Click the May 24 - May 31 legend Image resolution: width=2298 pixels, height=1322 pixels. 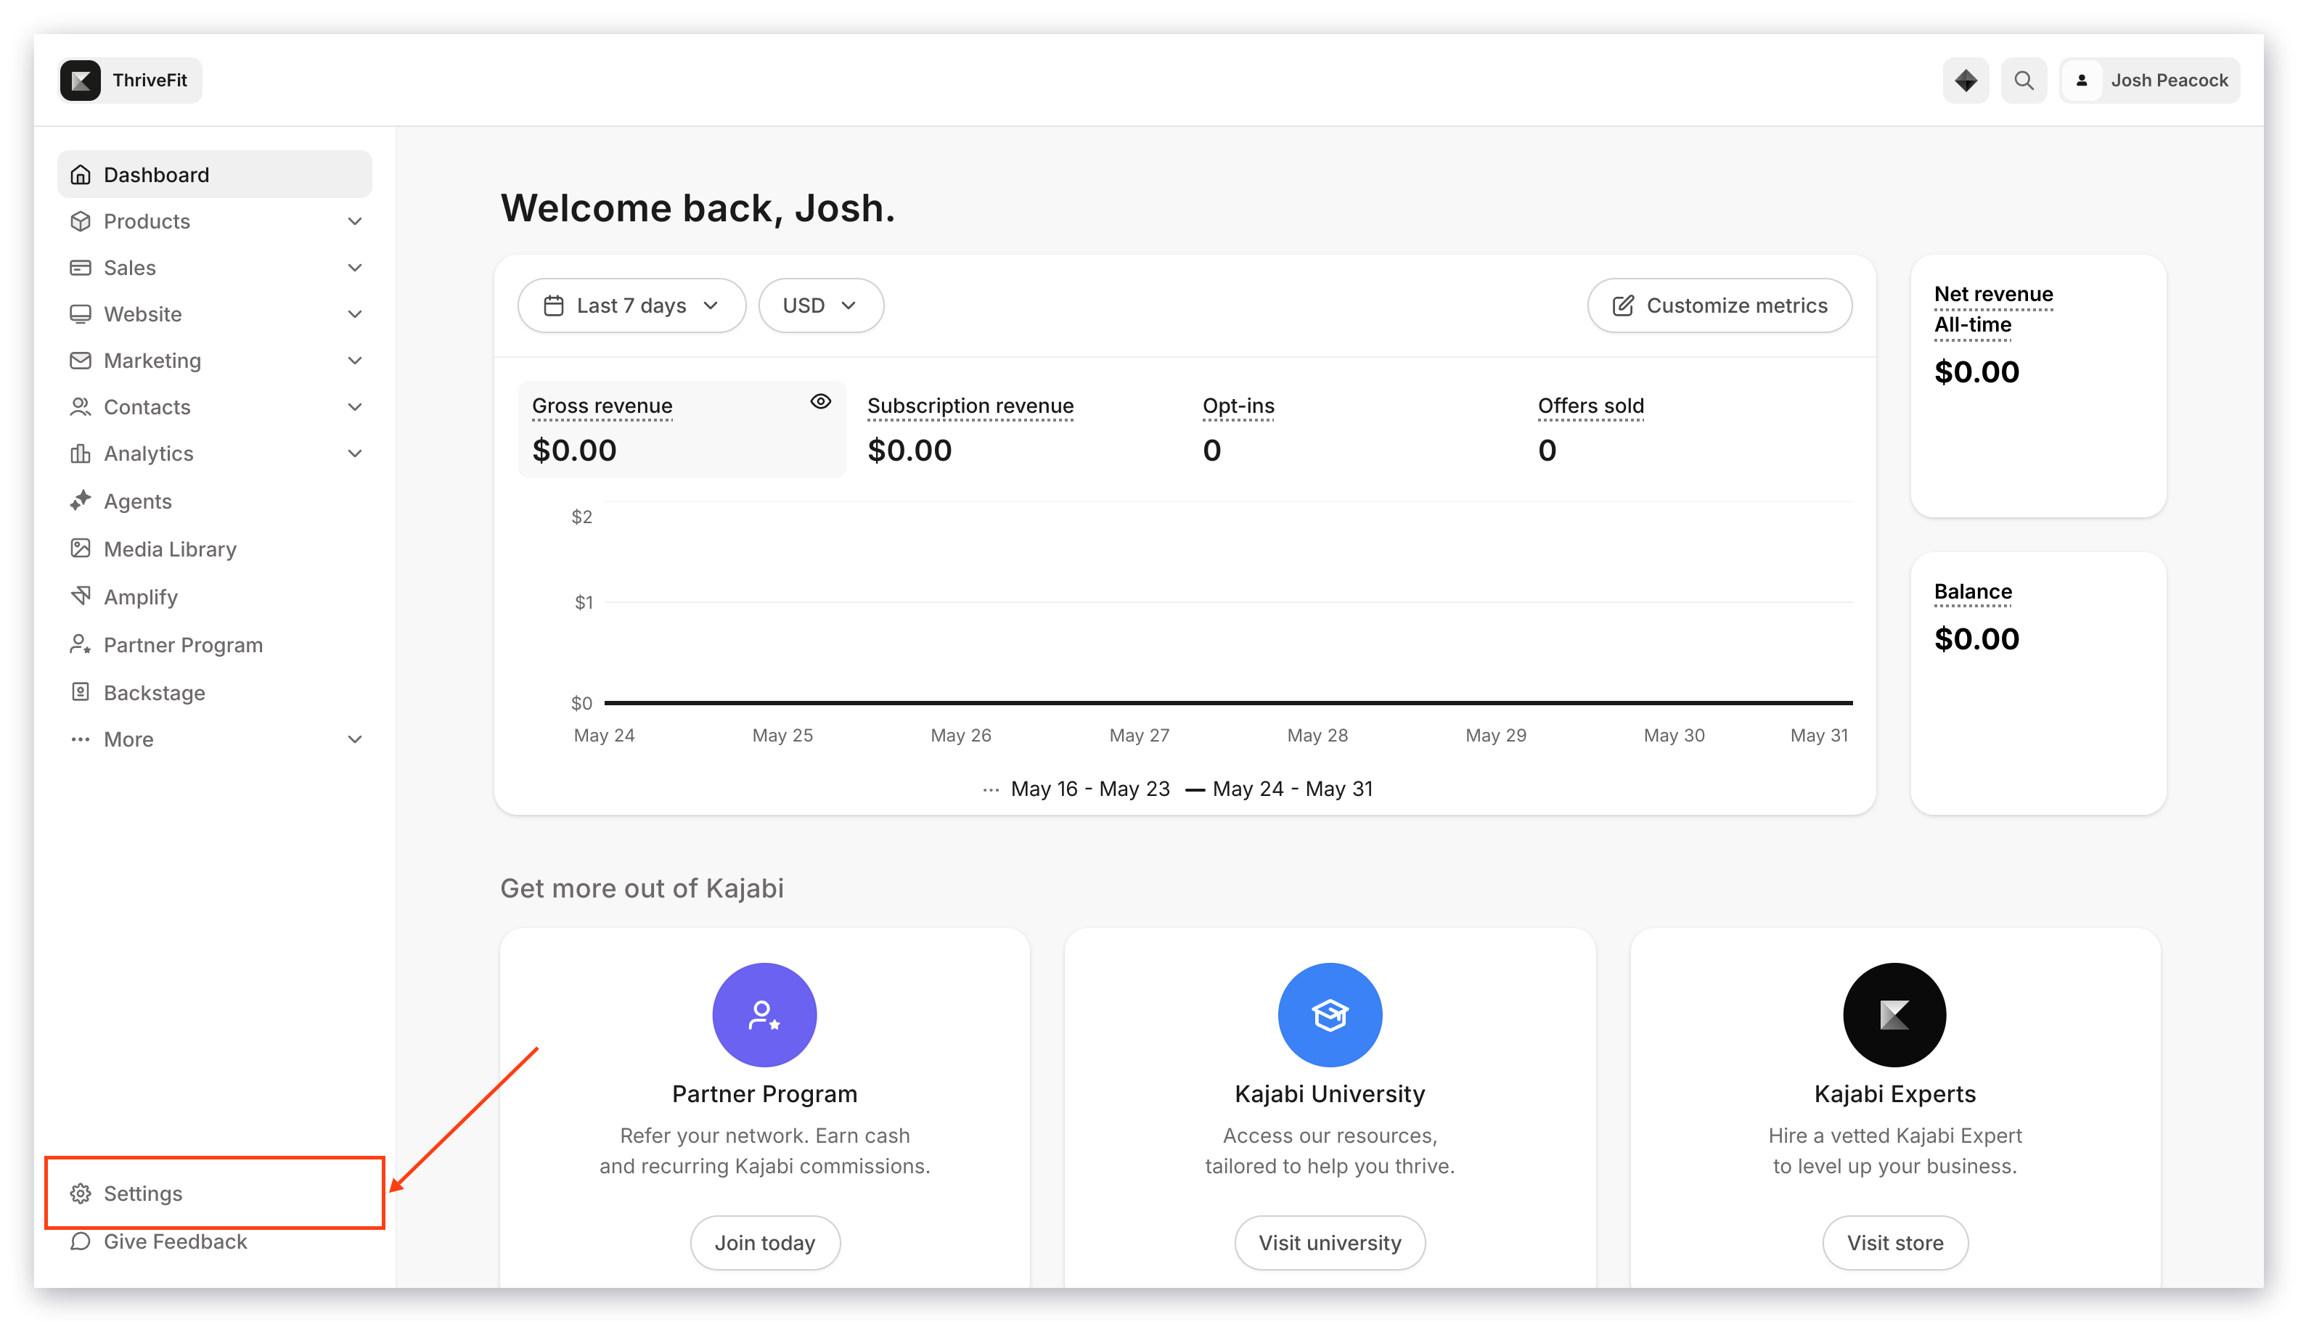[x=1279, y=788]
